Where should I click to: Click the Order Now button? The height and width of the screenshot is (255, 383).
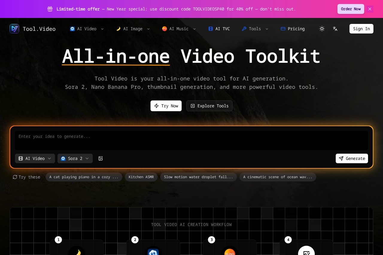point(351,9)
